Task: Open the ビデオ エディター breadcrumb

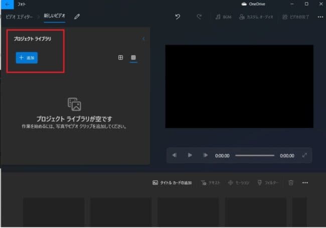Action: [x=19, y=17]
